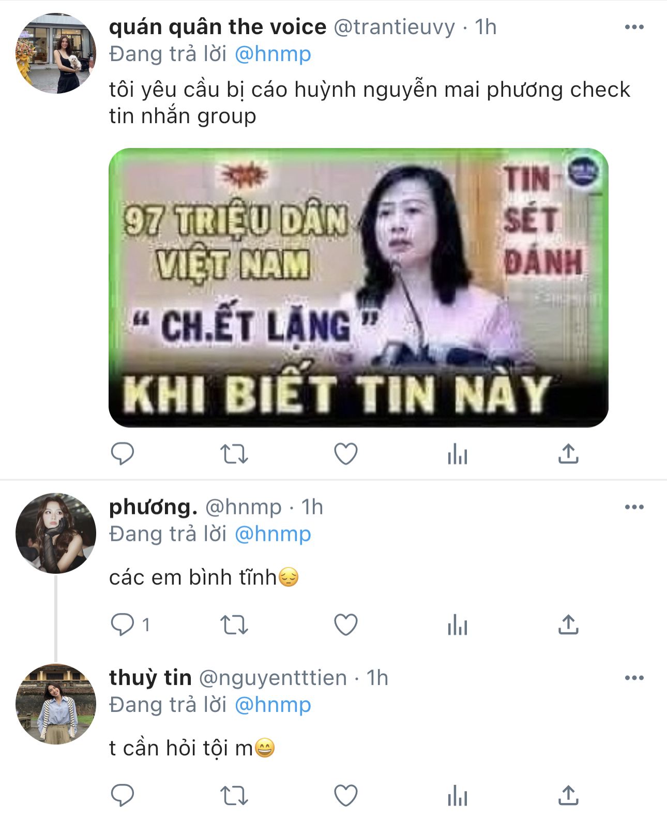The width and height of the screenshot is (667, 817).
Task: Like the tweet with the news meme image
Action: pyautogui.click(x=346, y=454)
